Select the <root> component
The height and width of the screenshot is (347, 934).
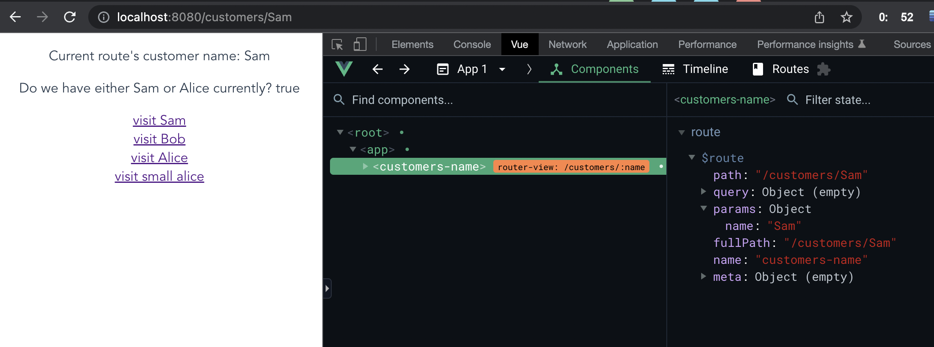368,133
